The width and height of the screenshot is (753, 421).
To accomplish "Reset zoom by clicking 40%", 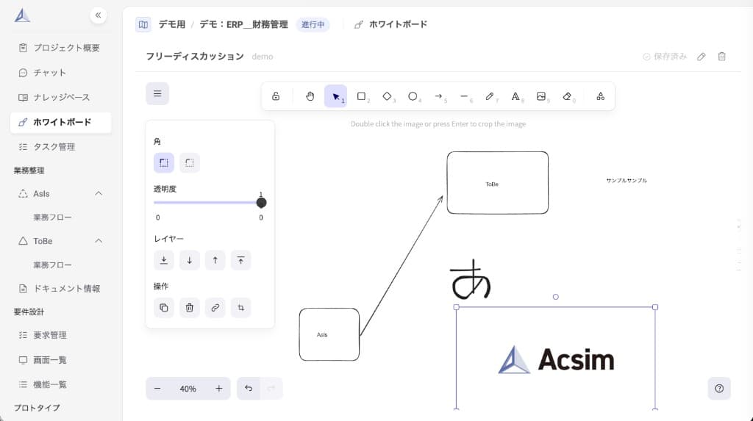I will point(188,389).
